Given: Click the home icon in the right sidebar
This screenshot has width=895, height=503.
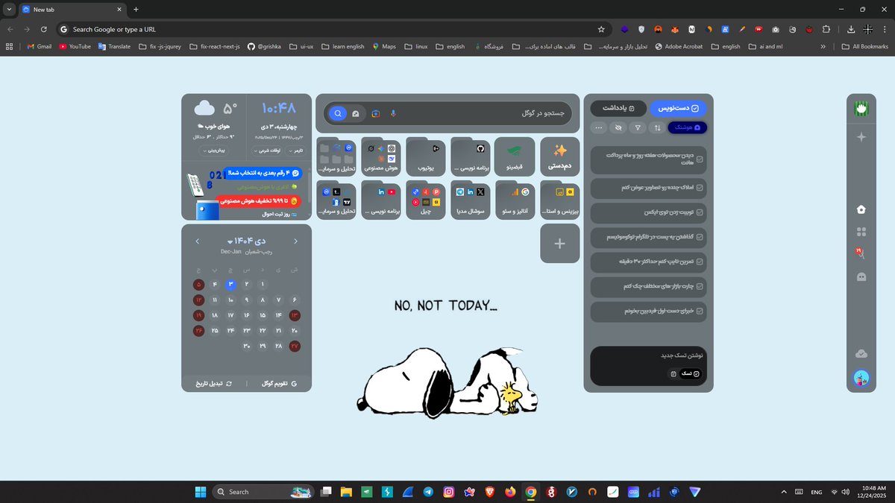Looking at the screenshot, I should pyautogui.click(x=861, y=209).
